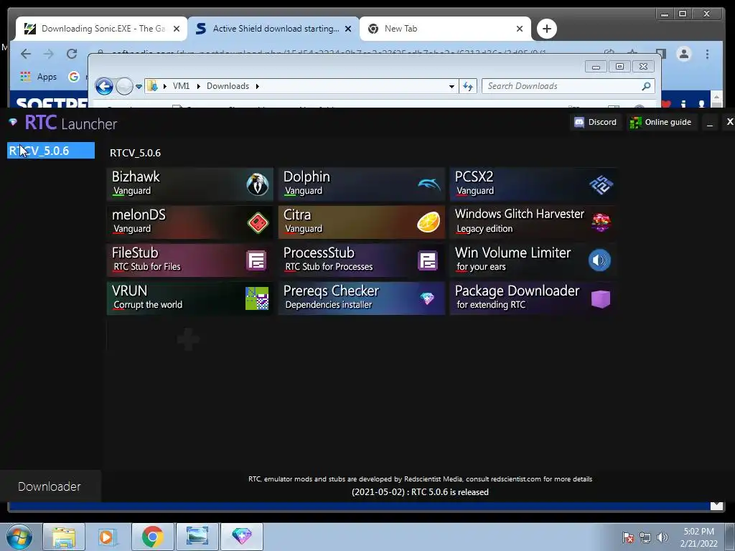
Task: Launch the Citra Vanguard tile
Action: click(362, 222)
